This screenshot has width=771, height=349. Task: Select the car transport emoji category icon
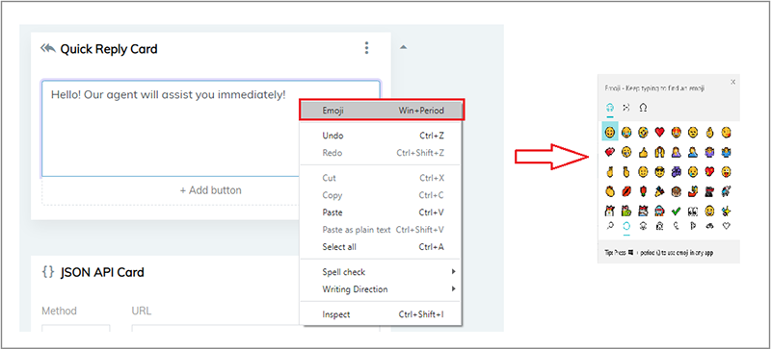pos(710,226)
